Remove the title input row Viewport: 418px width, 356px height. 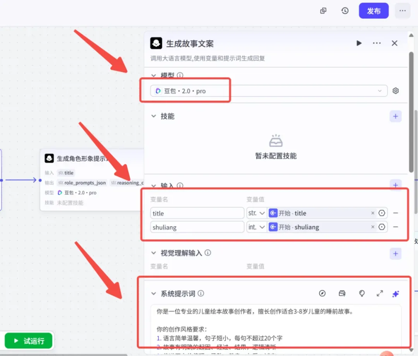click(396, 213)
